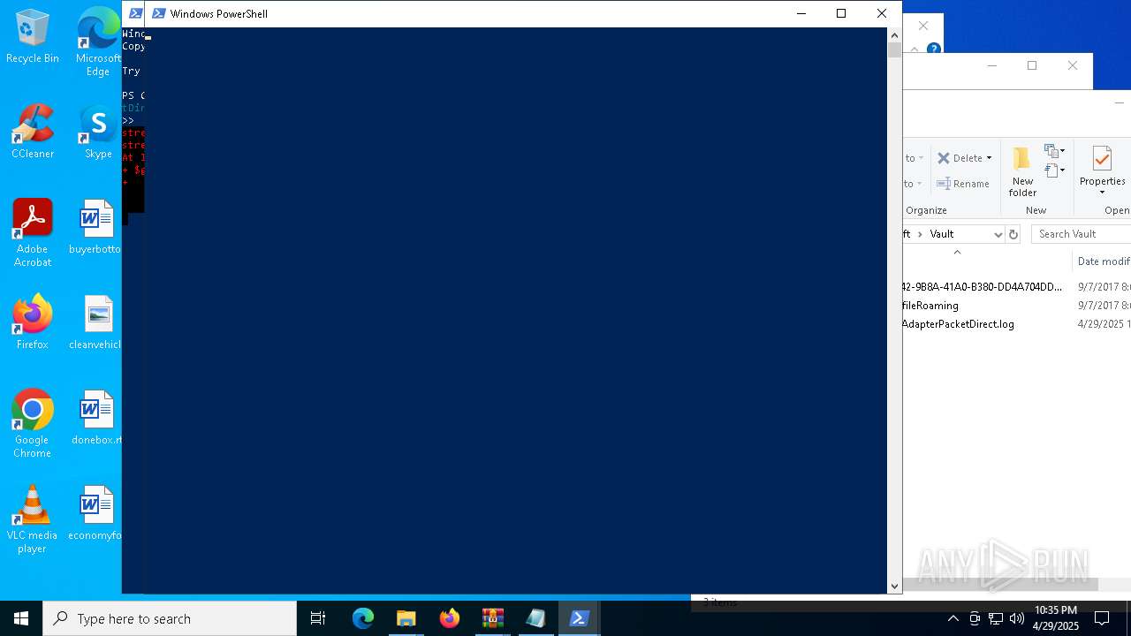Click the PowerShell vertical scrollbar thumb

click(894, 50)
